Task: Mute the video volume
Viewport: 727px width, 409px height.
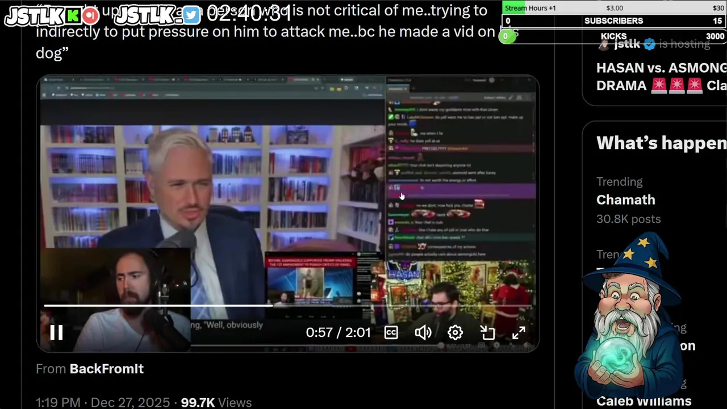Action: click(423, 333)
